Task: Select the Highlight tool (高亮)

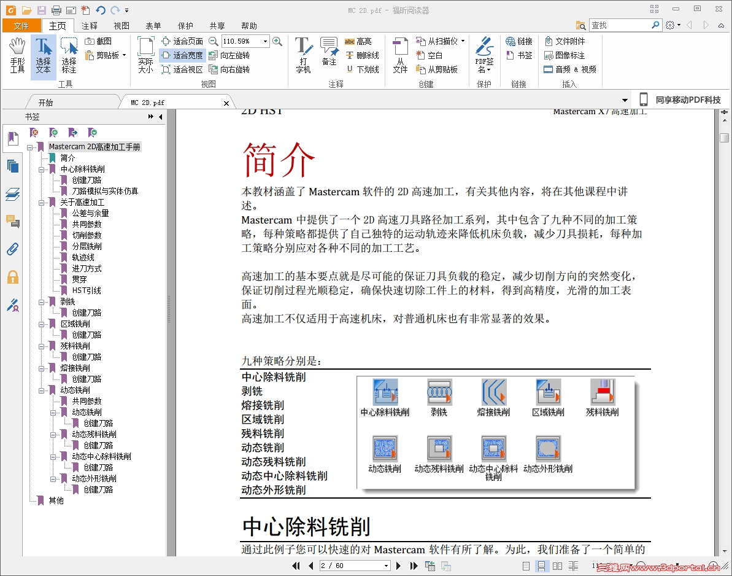Action: coord(358,41)
